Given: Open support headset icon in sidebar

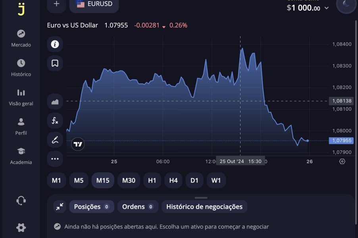Looking at the screenshot, I should click(x=21, y=201).
